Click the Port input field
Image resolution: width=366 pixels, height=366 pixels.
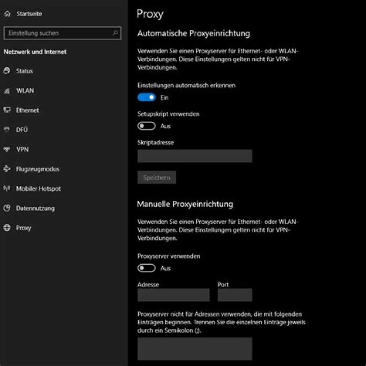click(235, 295)
